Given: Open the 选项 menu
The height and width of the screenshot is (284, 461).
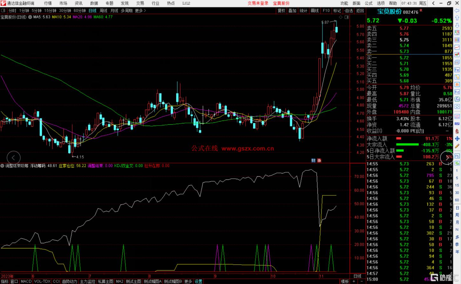Looking at the screenshot, I should pos(381,3).
